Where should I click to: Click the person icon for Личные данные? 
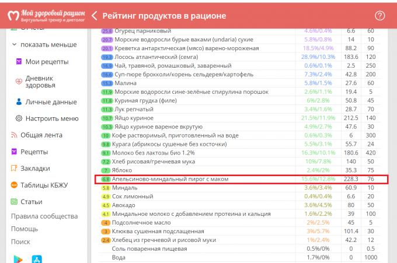[19, 101]
